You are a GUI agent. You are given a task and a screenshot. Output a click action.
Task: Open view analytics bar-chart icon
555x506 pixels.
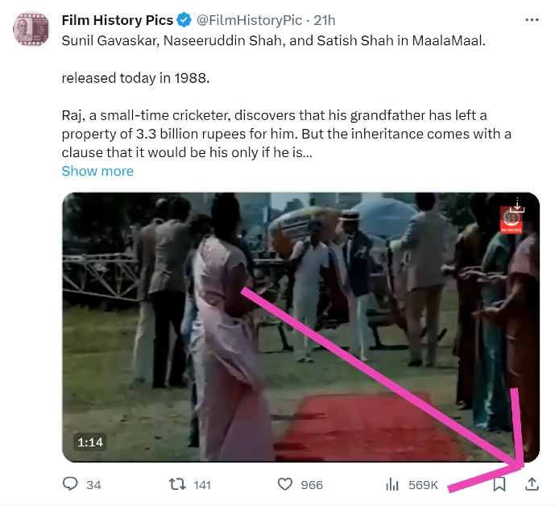[x=393, y=484]
